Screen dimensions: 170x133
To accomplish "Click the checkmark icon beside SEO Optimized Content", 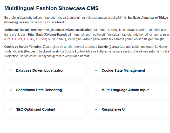I will [x=11, y=109].
